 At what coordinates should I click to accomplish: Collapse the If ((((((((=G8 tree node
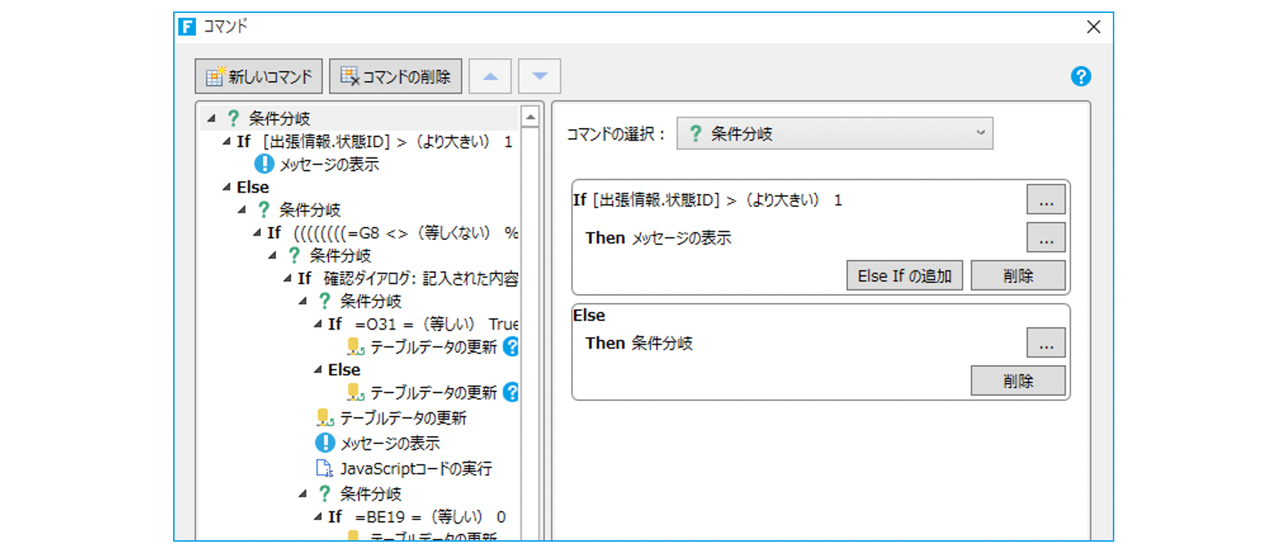click(257, 233)
